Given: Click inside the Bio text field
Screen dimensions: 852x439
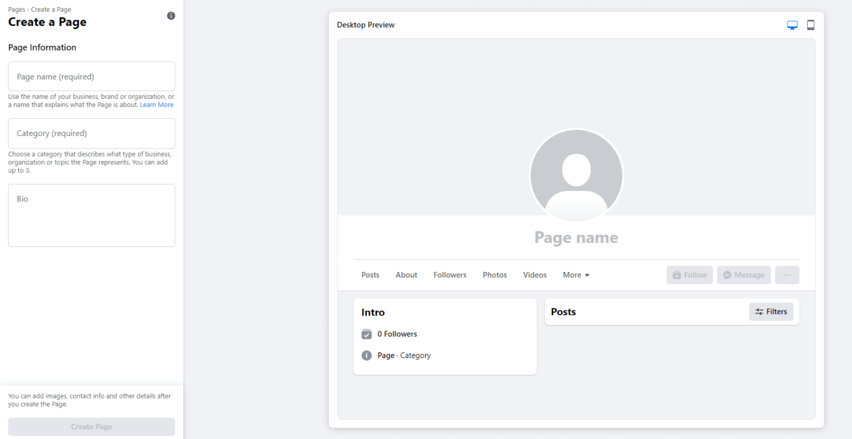Looking at the screenshot, I should point(92,215).
